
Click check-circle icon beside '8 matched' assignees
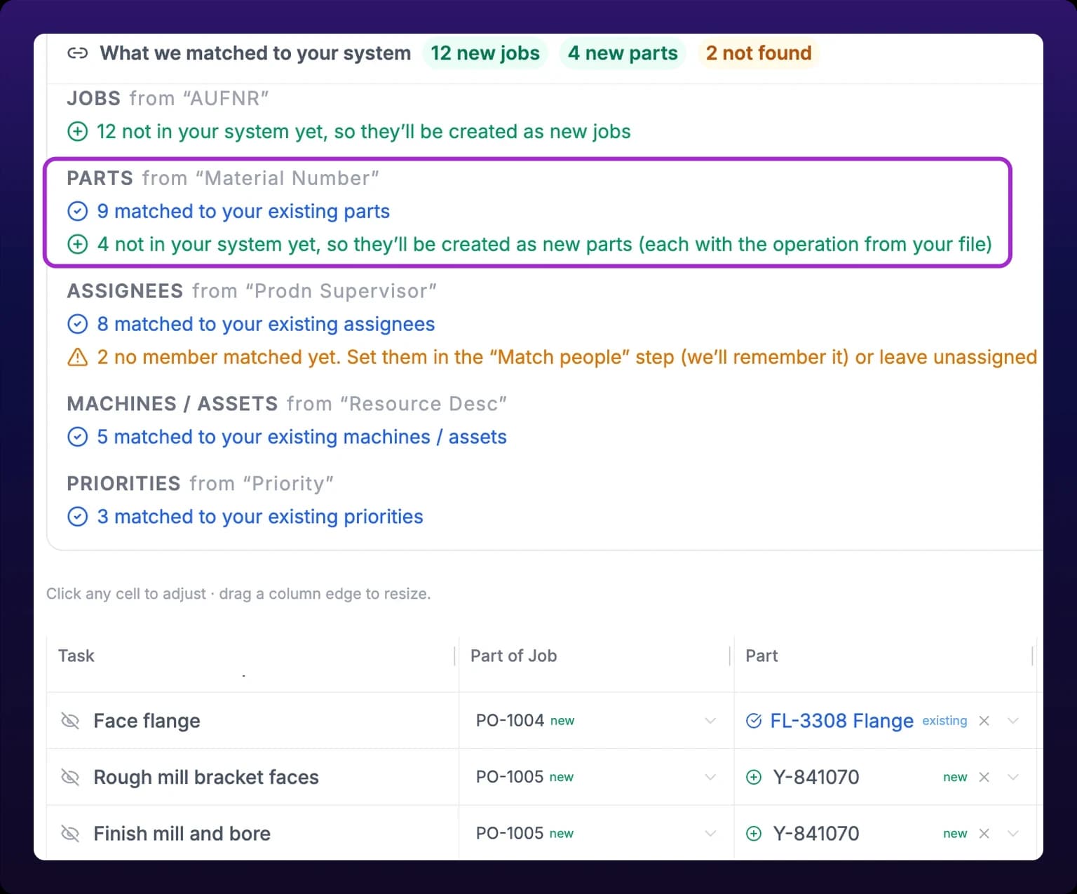77,324
